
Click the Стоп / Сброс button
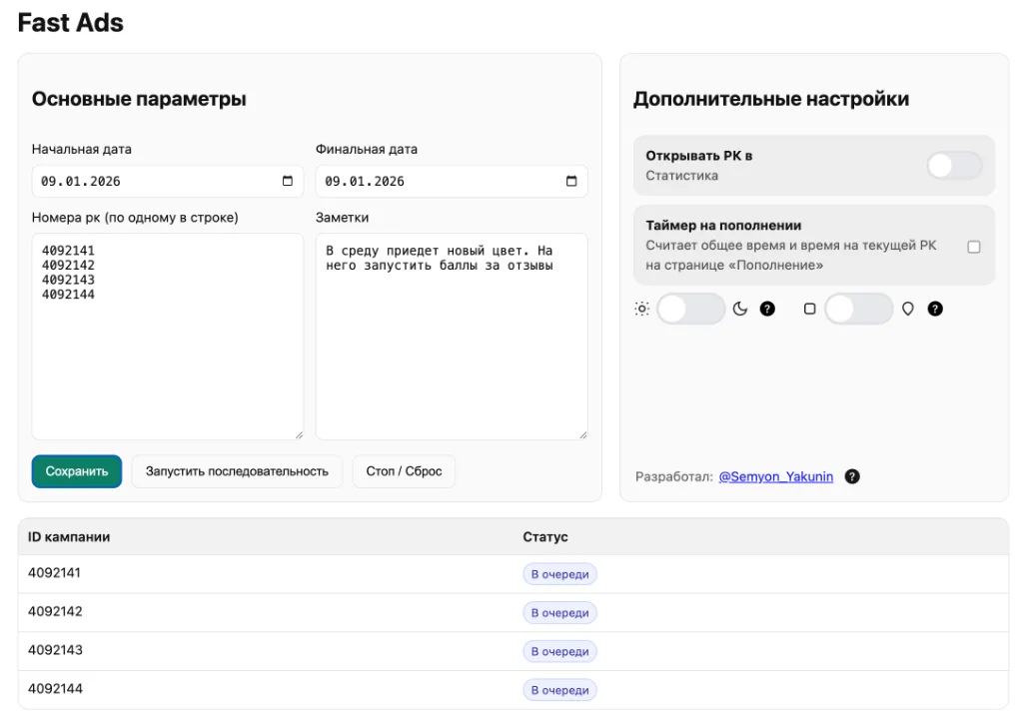tap(404, 471)
